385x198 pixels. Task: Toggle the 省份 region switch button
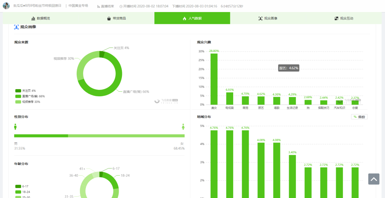(x=359, y=117)
